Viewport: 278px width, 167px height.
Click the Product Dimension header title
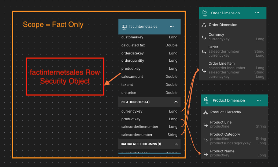coord(229,100)
